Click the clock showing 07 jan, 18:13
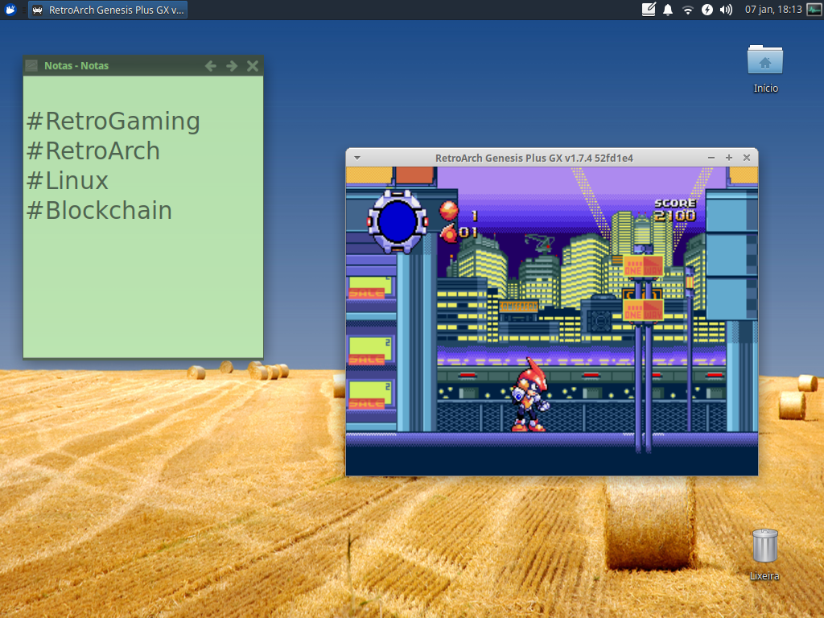Screen dimensions: 824x618 pos(773,10)
